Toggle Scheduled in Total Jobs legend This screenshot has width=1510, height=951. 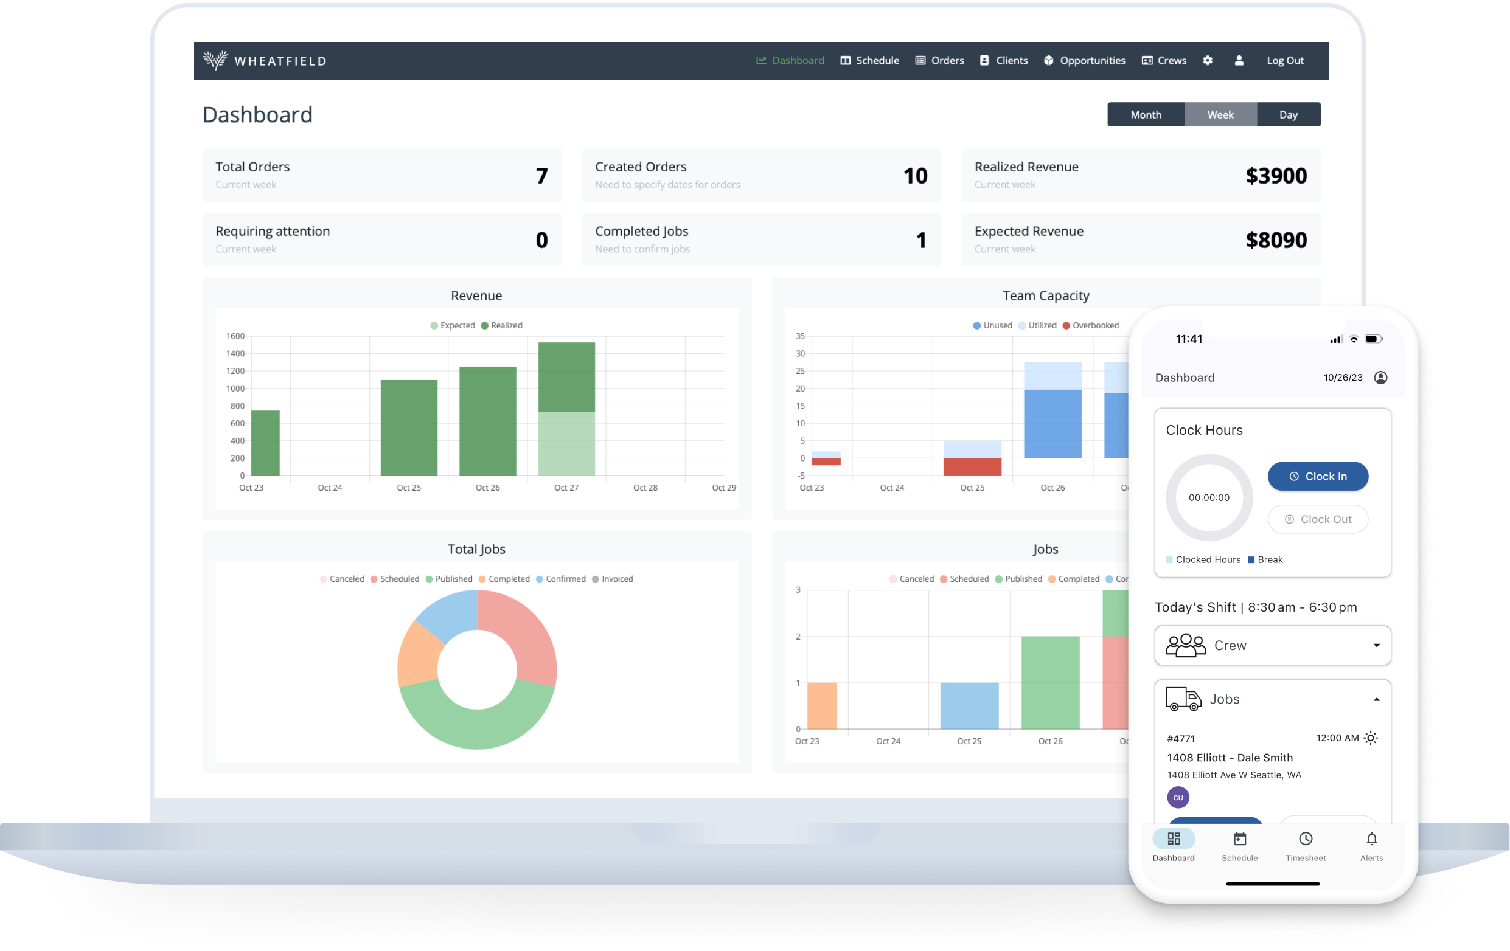pos(394,579)
